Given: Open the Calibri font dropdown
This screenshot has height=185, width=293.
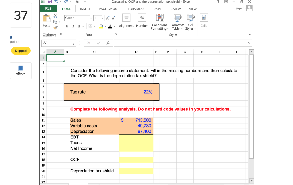Looking at the screenshot, I should click(x=92, y=18).
